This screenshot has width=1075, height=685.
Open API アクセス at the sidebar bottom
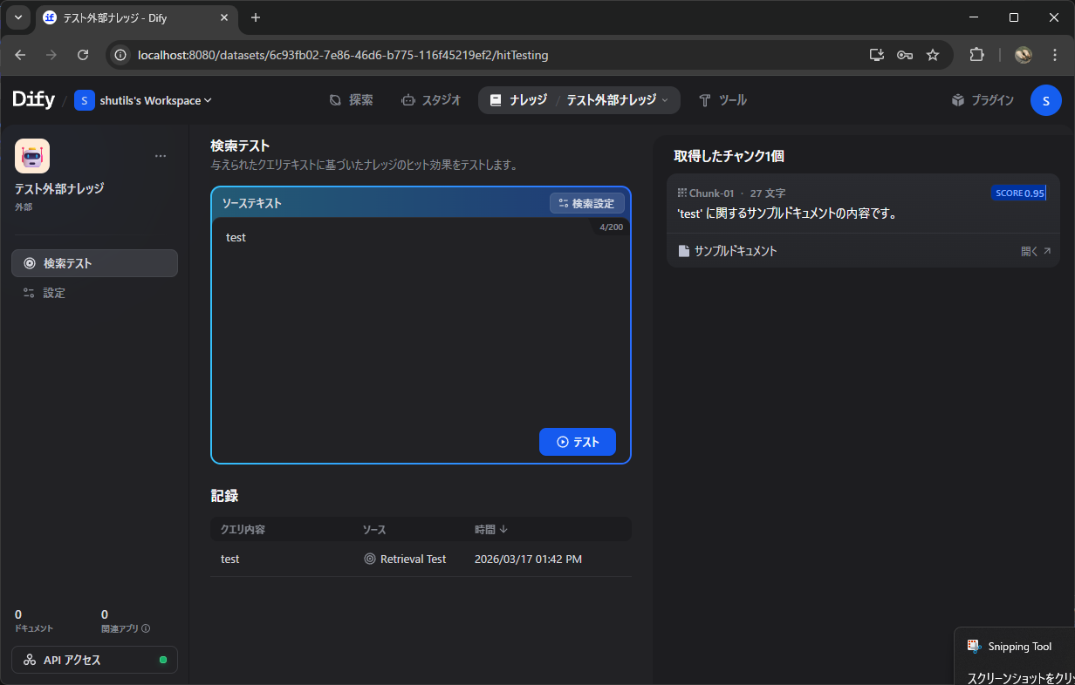click(x=93, y=659)
